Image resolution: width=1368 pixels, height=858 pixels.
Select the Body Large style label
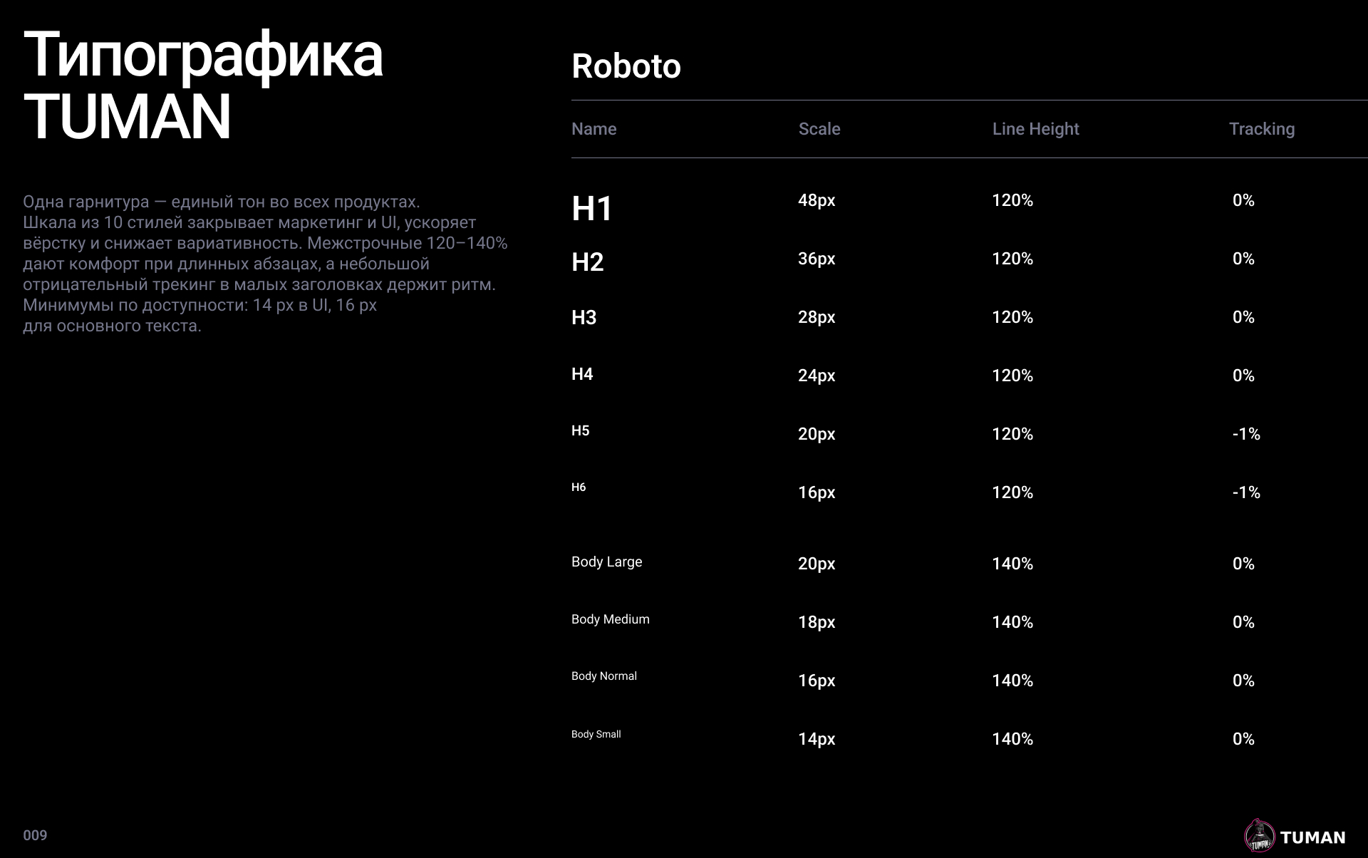click(x=606, y=562)
